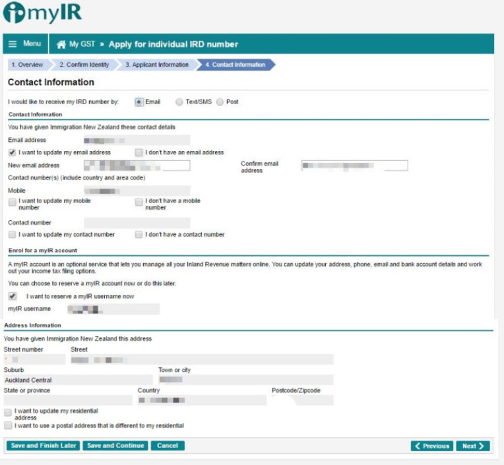Click the 'Contact Information' page heading

[x=51, y=82]
